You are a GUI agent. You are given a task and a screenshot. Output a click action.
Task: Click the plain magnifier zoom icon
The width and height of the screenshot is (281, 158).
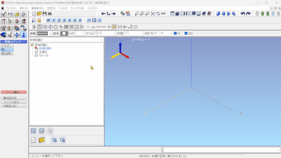[137, 14]
